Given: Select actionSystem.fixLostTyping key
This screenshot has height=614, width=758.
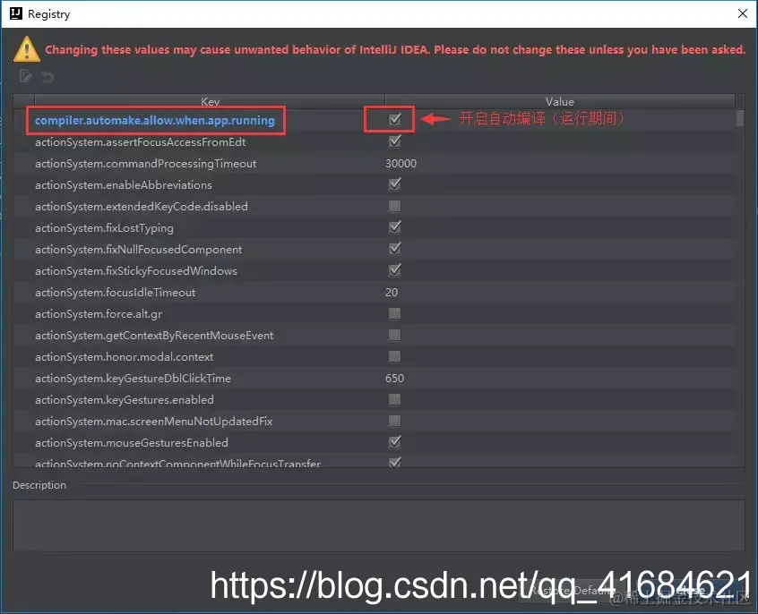Looking at the screenshot, I should point(104,228).
